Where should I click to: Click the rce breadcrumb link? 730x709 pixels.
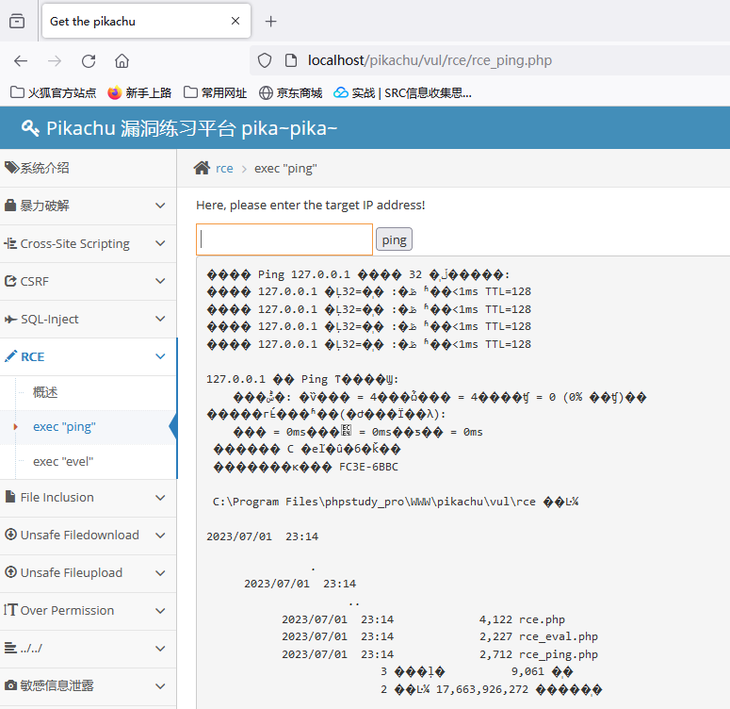pos(224,168)
